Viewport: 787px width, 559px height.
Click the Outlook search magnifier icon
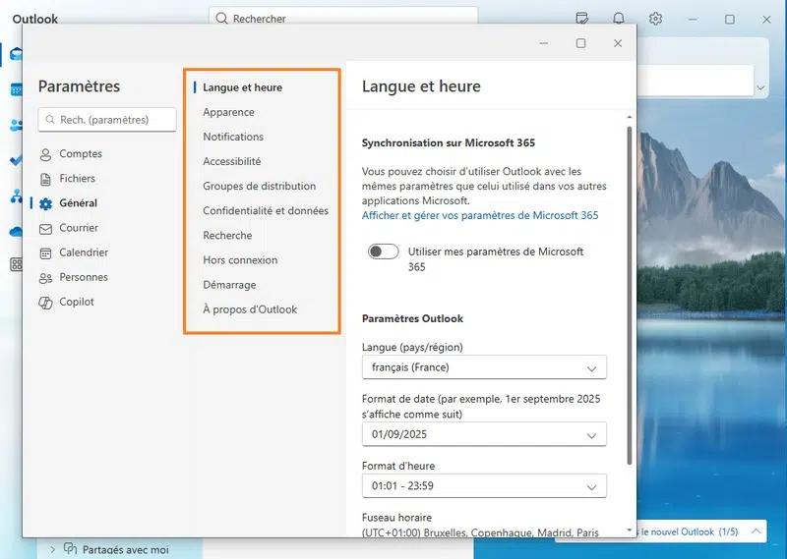click(221, 19)
